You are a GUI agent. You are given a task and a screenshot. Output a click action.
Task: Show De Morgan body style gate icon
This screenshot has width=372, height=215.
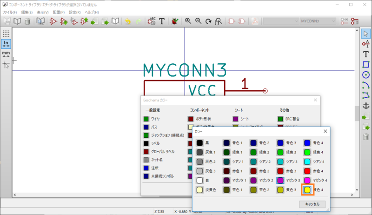coord(242,21)
